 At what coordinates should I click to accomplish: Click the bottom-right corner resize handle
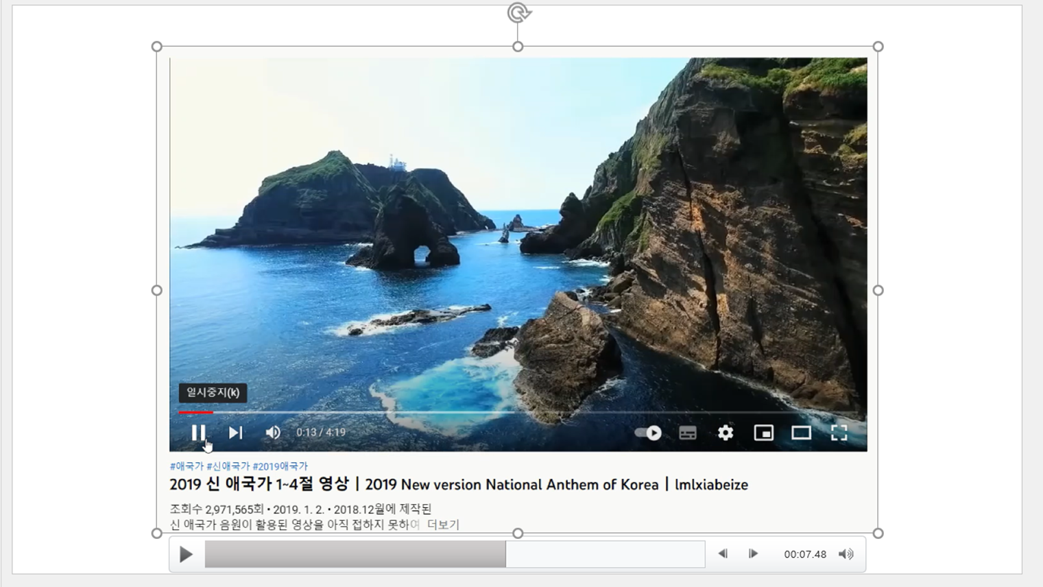[878, 533]
